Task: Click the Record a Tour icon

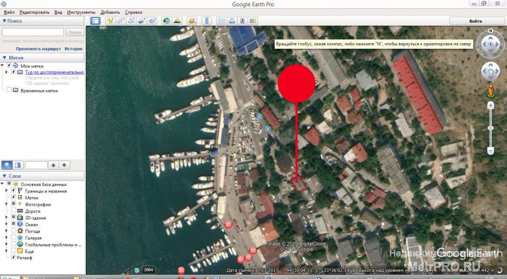Action: tap(152, 21)
